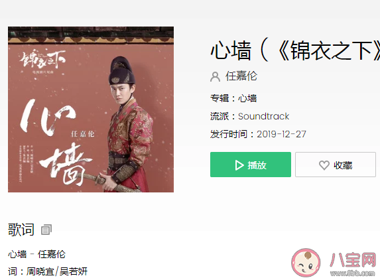Select the Soundtrack genre text

264,116
